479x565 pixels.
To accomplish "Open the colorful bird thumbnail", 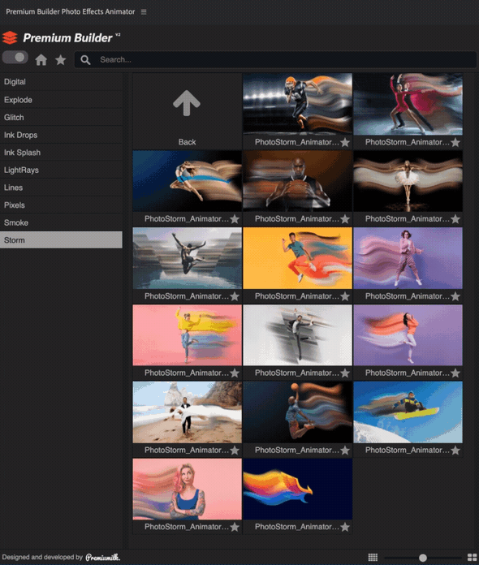I will point(297,489).
